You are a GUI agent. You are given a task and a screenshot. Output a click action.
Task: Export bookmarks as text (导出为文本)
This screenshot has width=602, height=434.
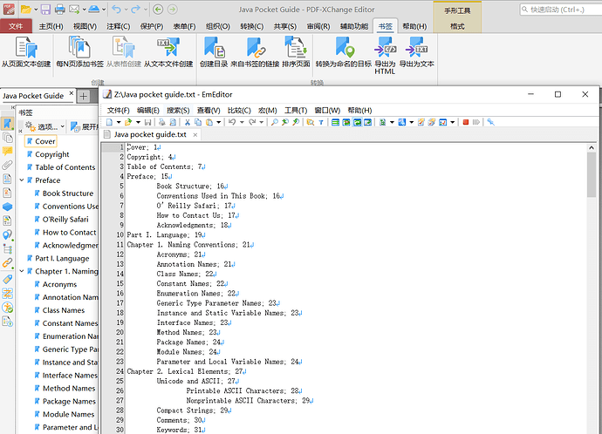pyautogui.click(x=416, y=52)
